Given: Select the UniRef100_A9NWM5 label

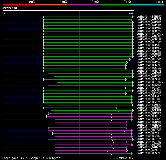Looking at the screenshot, I should point(149,122).
